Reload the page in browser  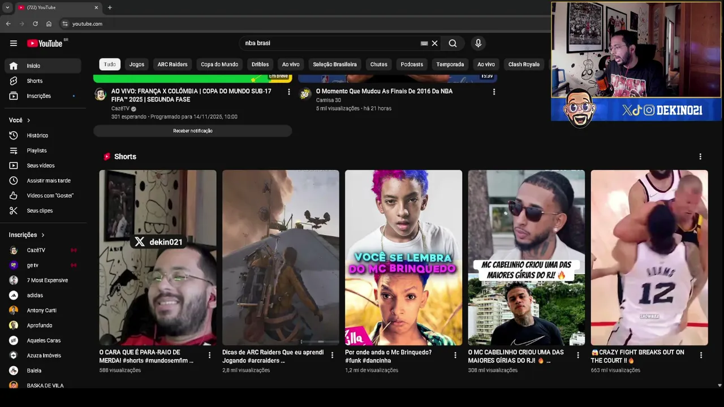click(35, 24)
